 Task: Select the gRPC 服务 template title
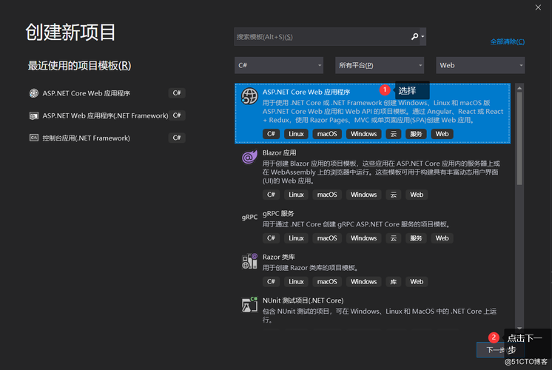(278, 213)
